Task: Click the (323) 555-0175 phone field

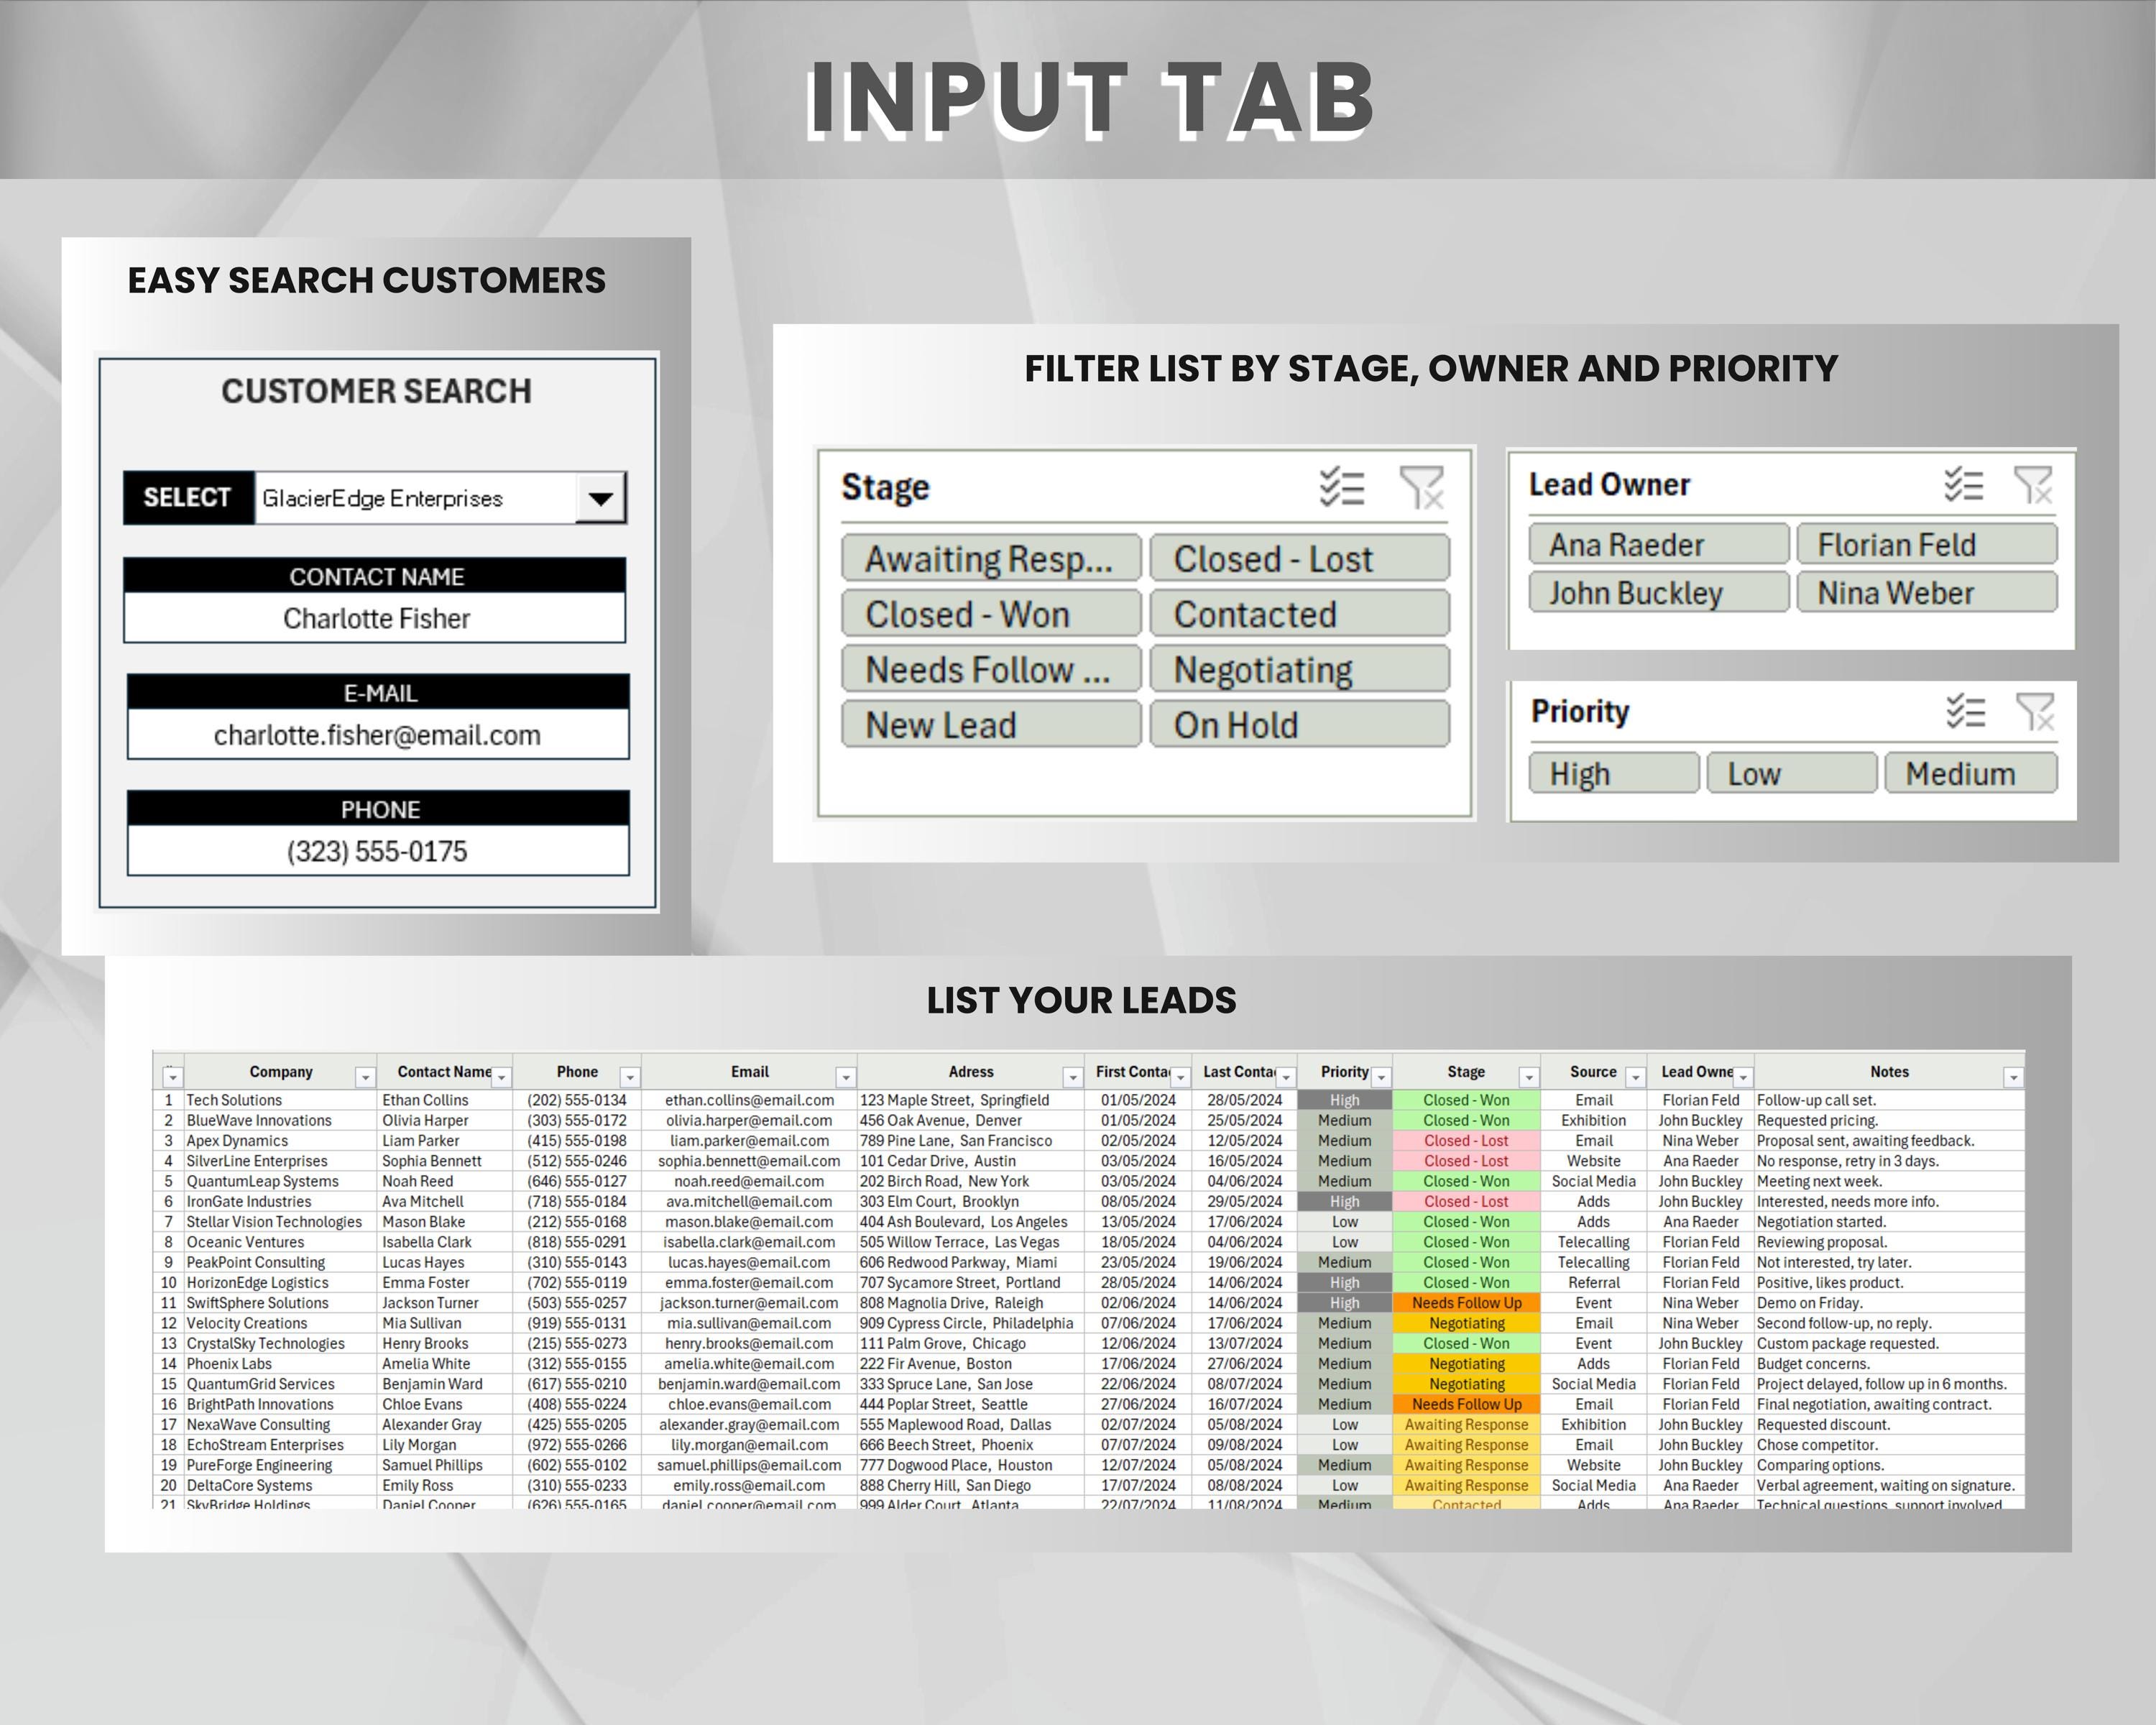Action: [x=378, y=851]
